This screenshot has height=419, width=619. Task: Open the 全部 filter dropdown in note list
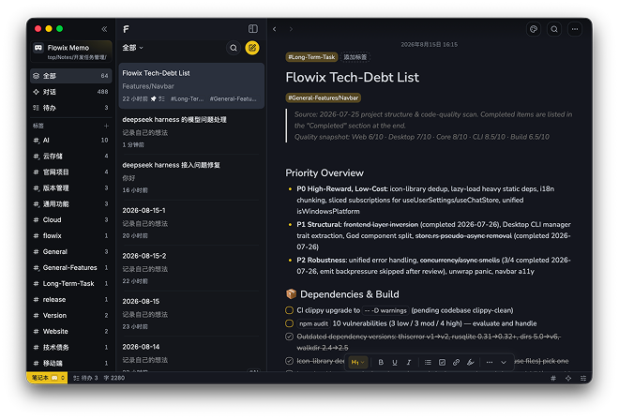tap(132, 48)
